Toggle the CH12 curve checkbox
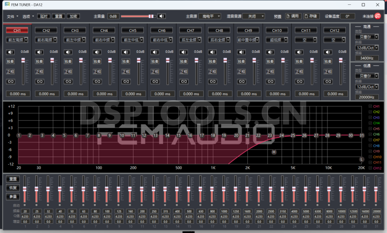 pos(370,168)
